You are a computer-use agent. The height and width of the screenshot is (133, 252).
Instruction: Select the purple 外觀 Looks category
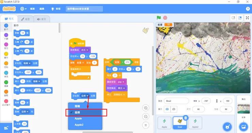(6, 36)
